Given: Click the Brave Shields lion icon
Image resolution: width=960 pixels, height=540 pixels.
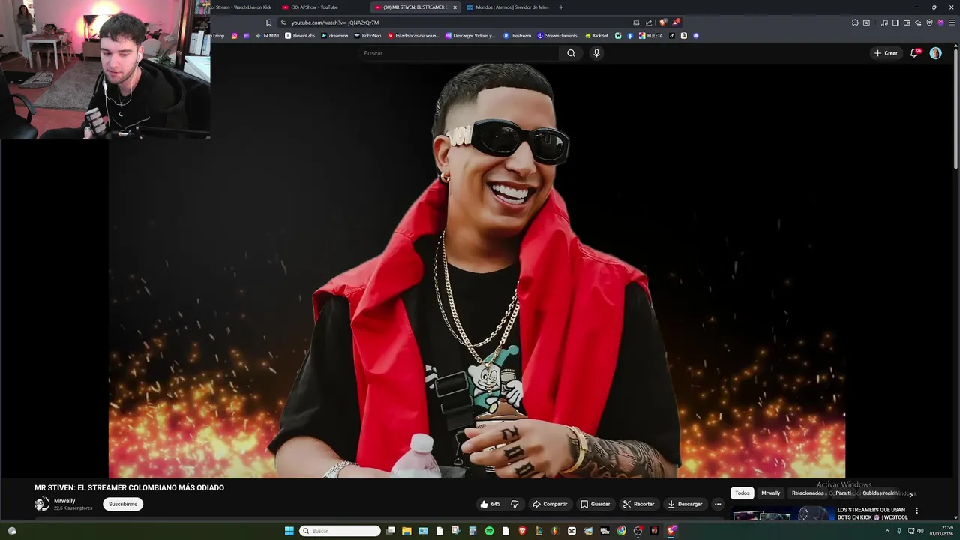Looking at the screenshot, I should (x=662, y=22).
